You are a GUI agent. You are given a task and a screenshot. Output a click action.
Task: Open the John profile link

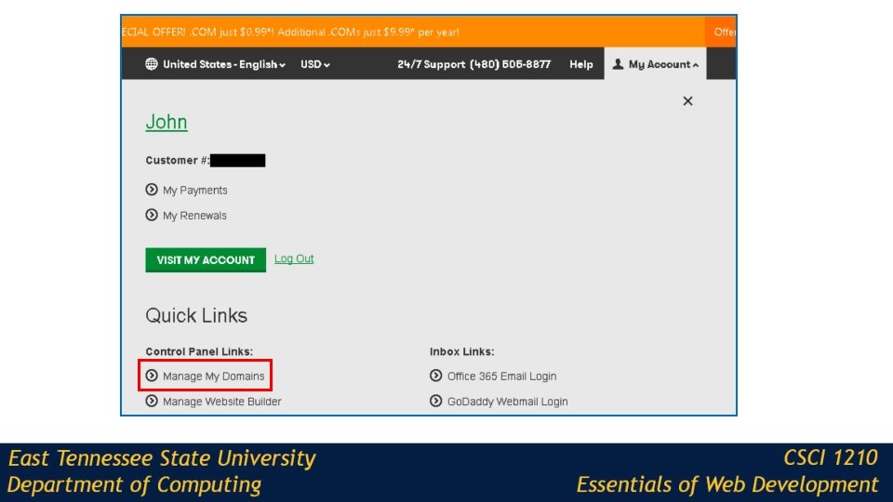point(167,122)
